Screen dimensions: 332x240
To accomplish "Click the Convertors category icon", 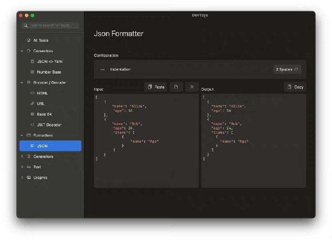I will click(29, 51).
